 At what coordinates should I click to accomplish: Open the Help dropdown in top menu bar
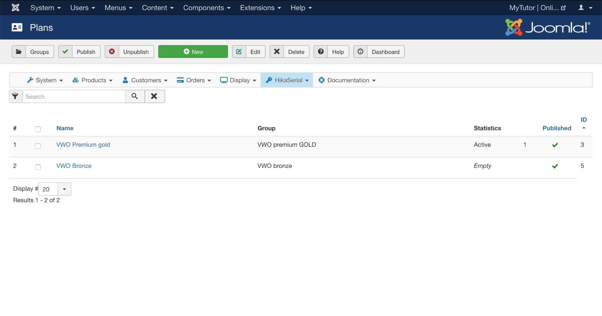point(301,8)
